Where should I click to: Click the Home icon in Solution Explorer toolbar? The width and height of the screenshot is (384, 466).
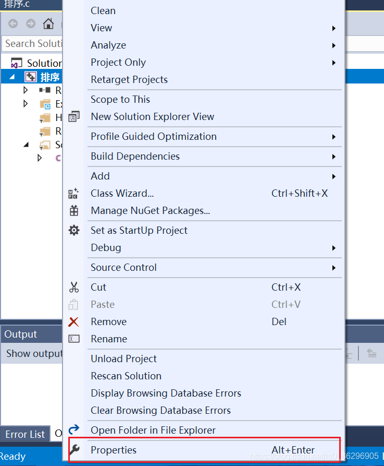[48, 23]
